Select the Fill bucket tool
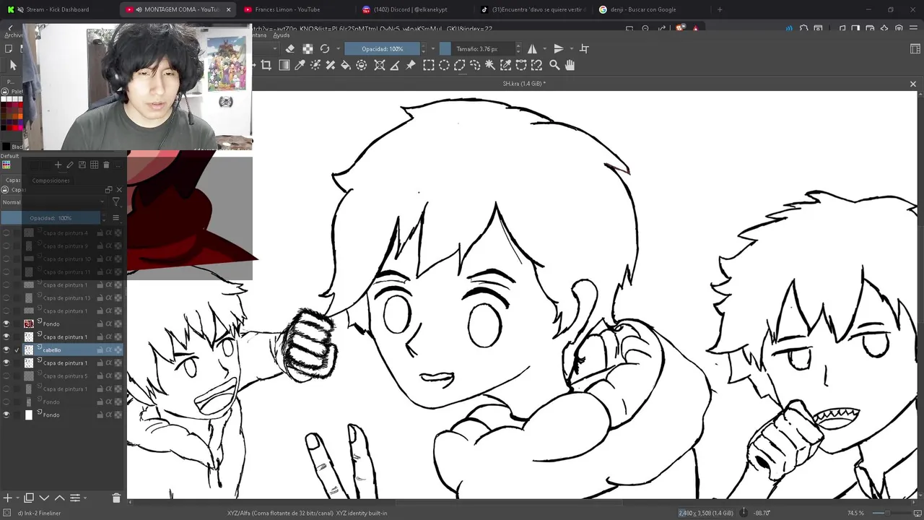 coord(346,65)
